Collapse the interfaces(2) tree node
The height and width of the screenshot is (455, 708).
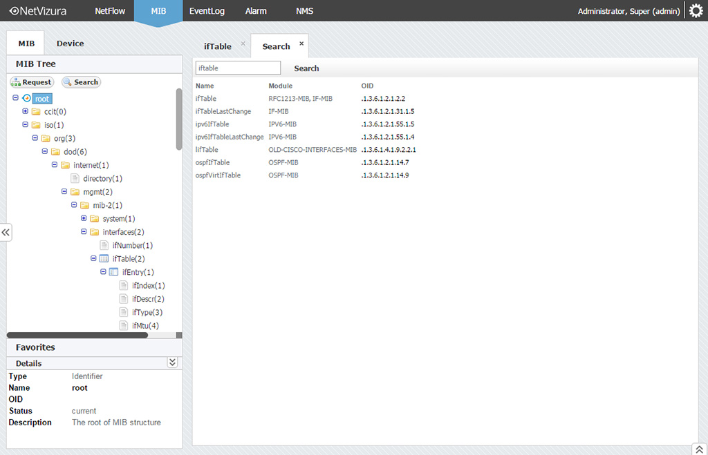[x=84, y=231]
